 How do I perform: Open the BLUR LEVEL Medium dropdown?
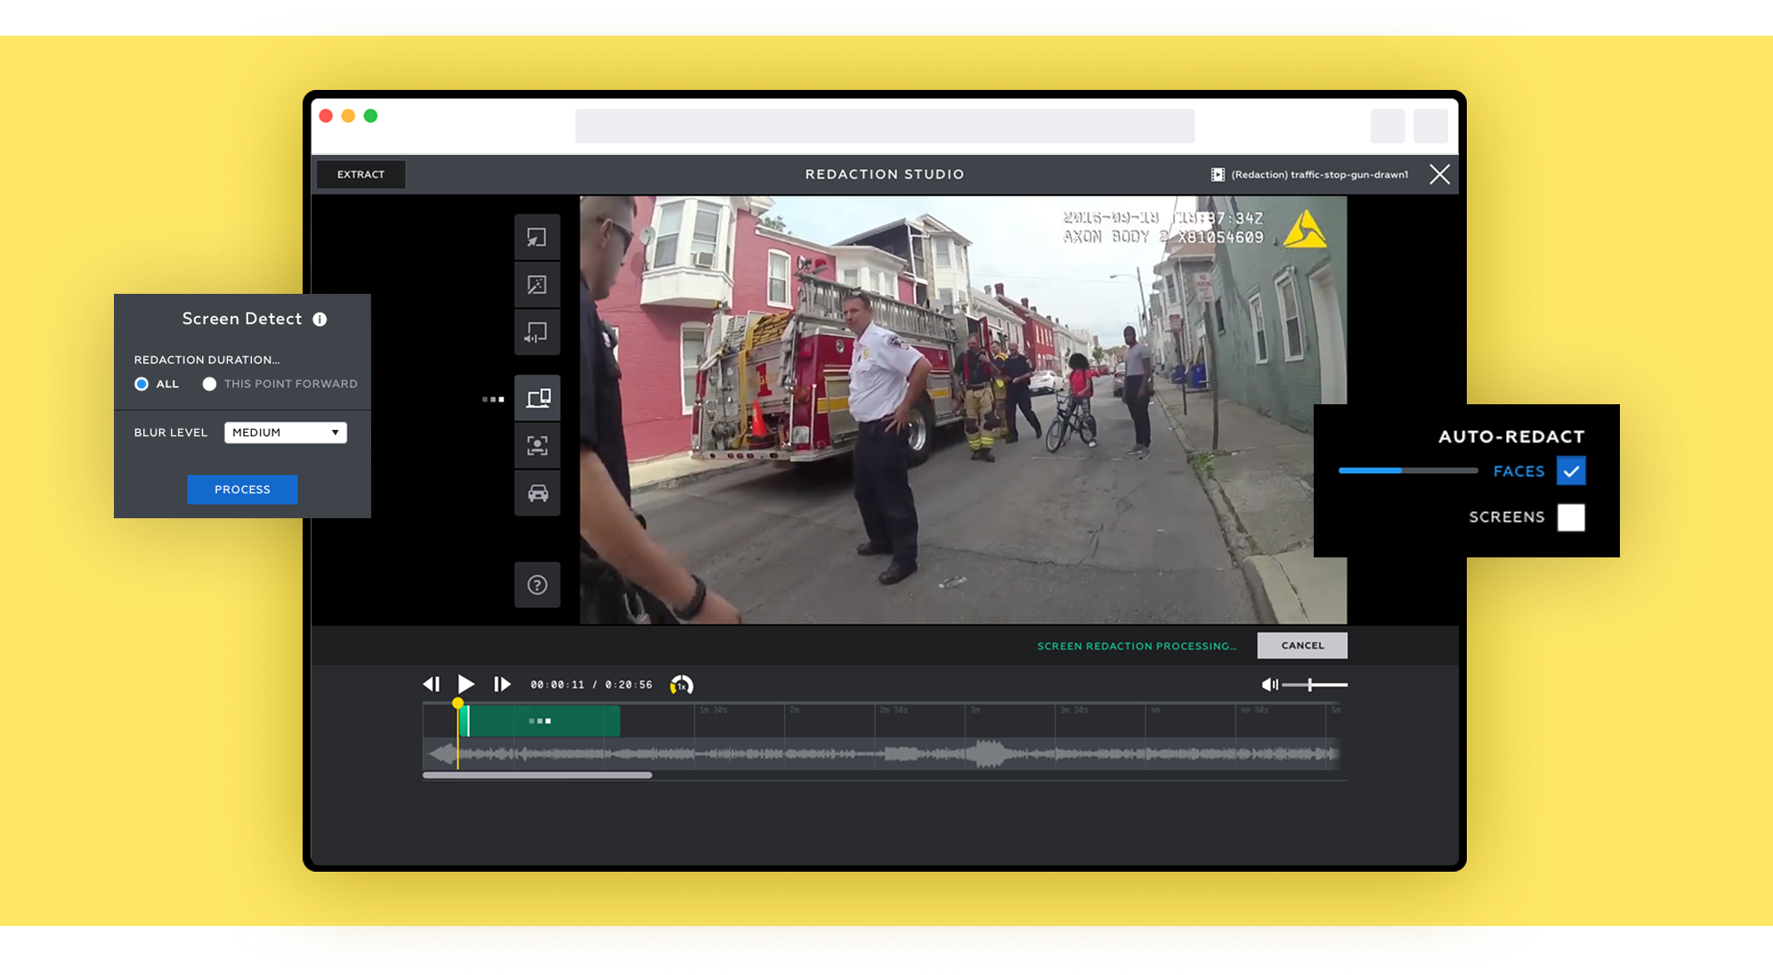point(285,433)
